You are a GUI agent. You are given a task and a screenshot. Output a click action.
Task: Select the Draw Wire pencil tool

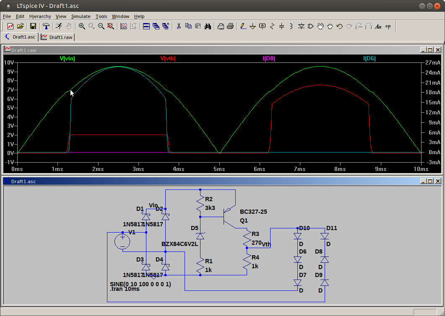pos(243,26)
